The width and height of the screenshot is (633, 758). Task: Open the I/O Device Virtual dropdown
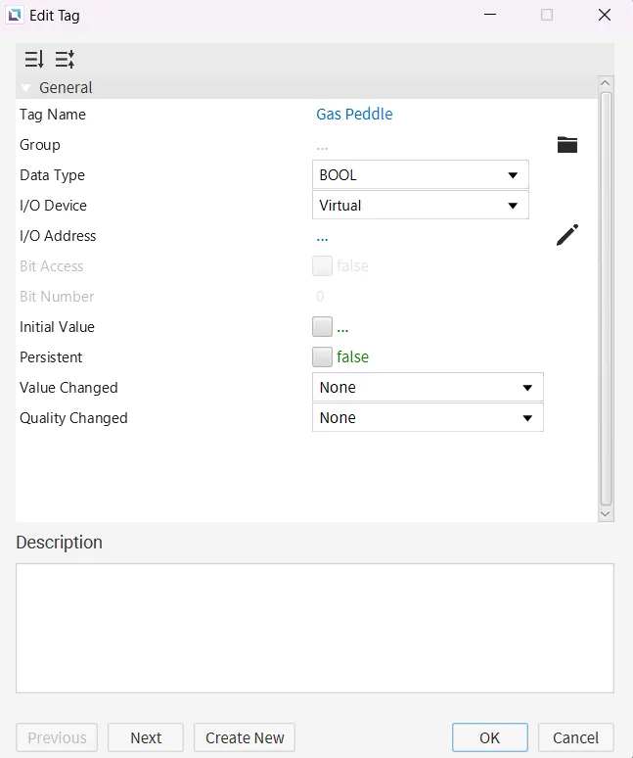coord(420,206)
